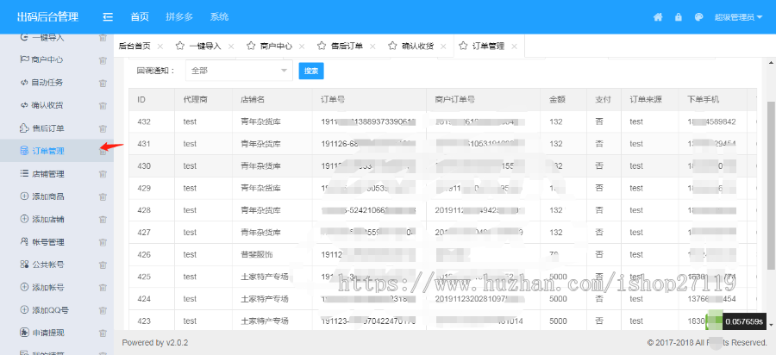Open 添加店铺 in the sidebar
This screenshot has height=355, width=776.
48,220
